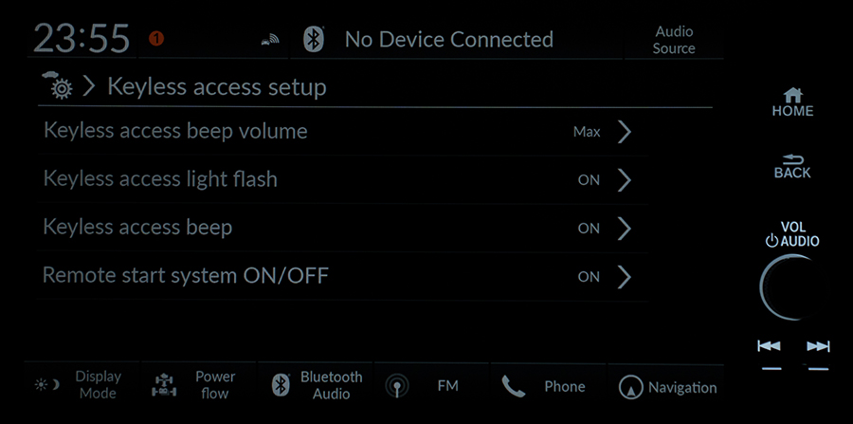Expand chevron for Remote start system
The width and height of the screenshot is (853, 424).
[625, 276]
